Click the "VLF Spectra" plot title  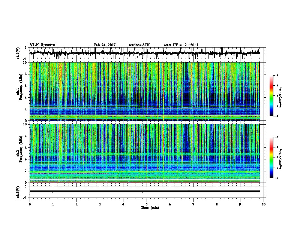click(x=42, y=45)
